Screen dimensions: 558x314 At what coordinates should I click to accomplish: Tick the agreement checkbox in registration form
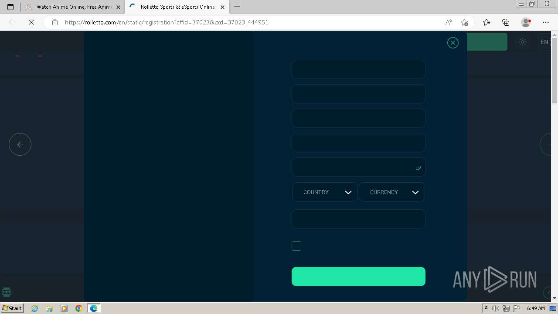[x=296, y=246]
